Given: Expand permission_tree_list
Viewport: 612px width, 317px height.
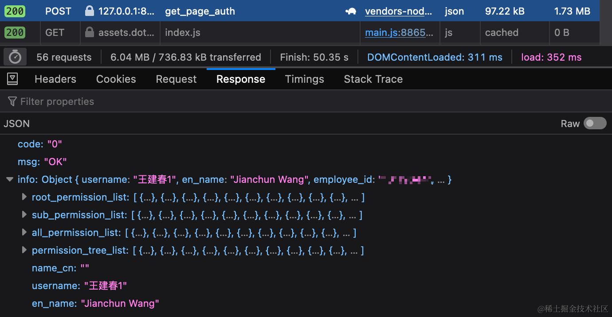Looking at the screenshot, I should 24,250.
